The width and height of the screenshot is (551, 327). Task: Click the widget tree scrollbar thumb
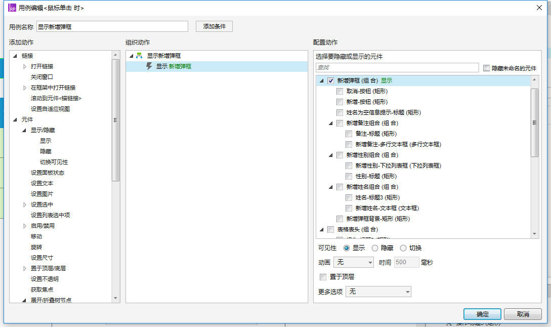click(534, 122)
